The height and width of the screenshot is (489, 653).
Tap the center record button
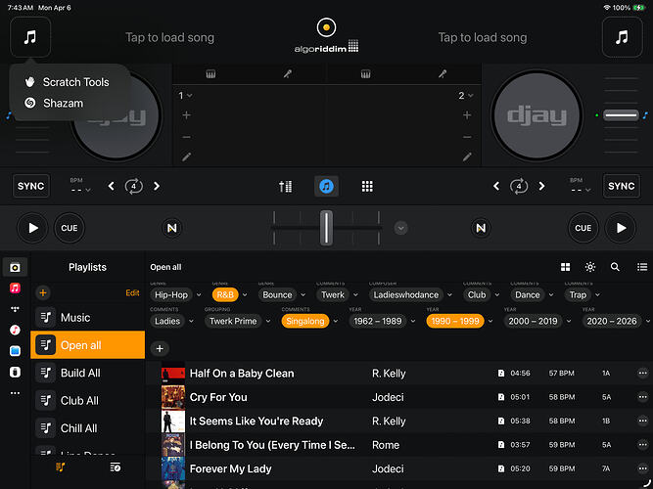(326, 27)
